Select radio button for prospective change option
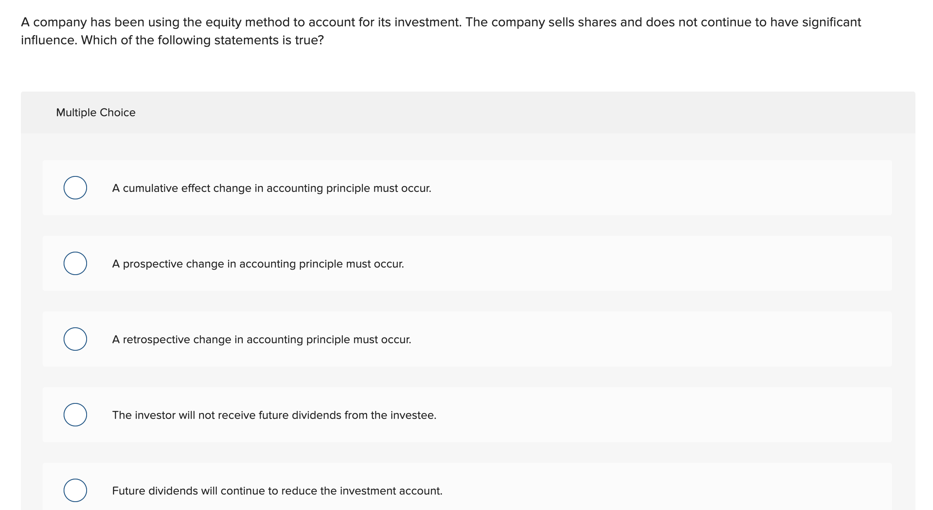 [75, 263]
